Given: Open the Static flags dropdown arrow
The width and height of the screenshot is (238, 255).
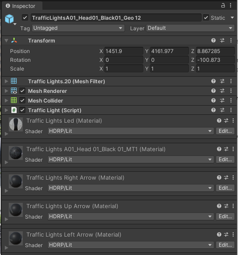Looking at the screenshot, I should coord(232,18).
